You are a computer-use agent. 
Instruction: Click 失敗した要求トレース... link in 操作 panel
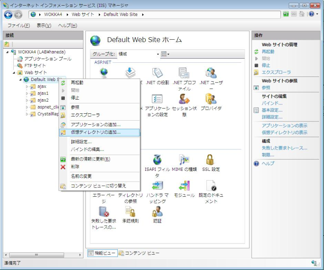pos(284,148)
